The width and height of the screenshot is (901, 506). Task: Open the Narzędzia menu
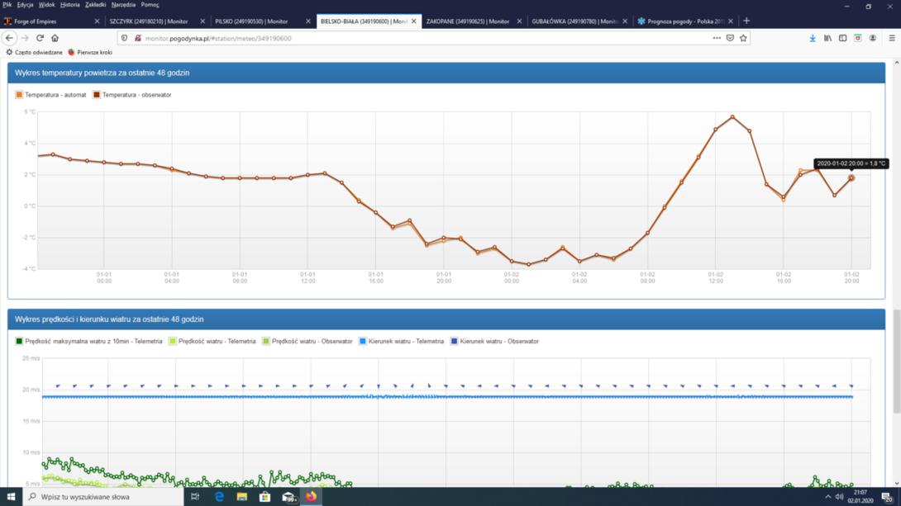click(x=123, y=5)
